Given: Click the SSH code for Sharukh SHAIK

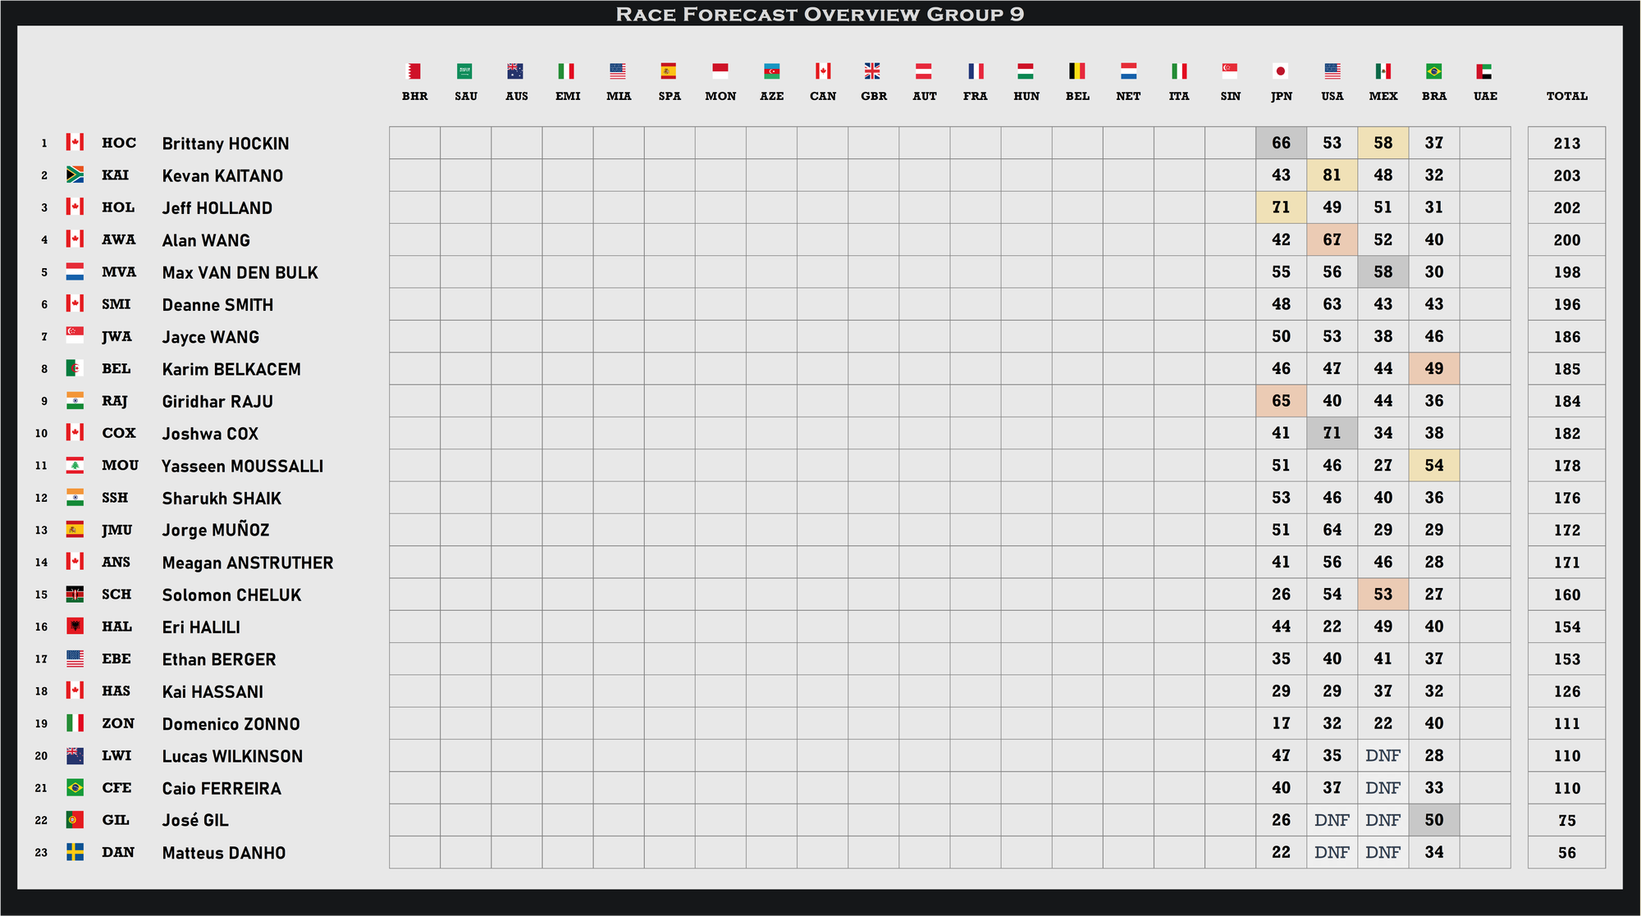Looking at the screenshot, I should click(115, 498).
